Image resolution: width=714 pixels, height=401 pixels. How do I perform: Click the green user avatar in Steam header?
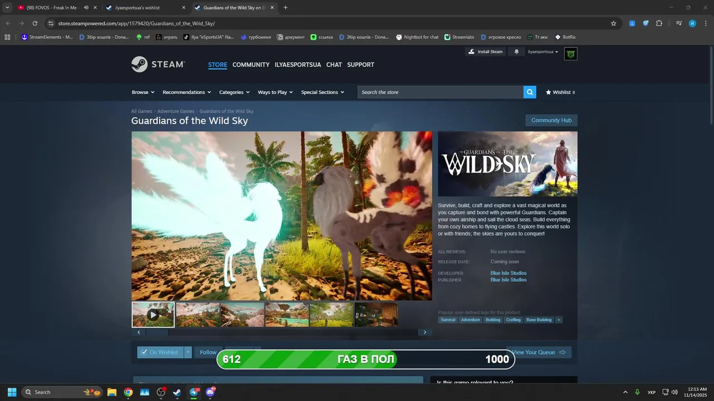tap(571, 53)
